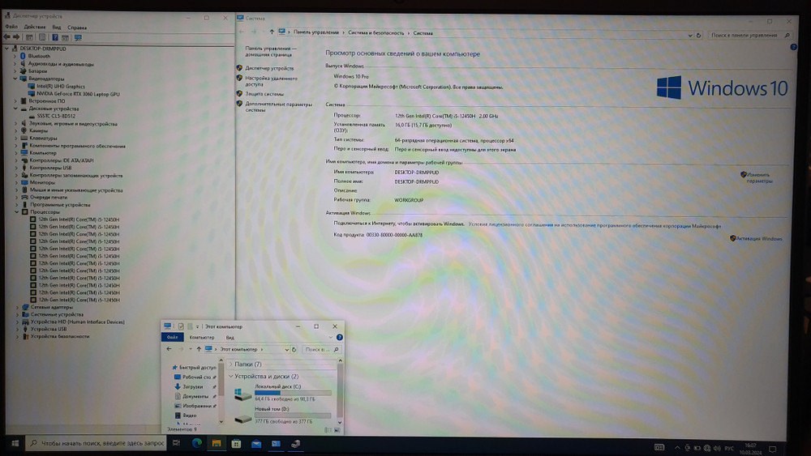The image size is (811, 456).
Task: Open the Action Center notification icon
Action: (773, 448)
